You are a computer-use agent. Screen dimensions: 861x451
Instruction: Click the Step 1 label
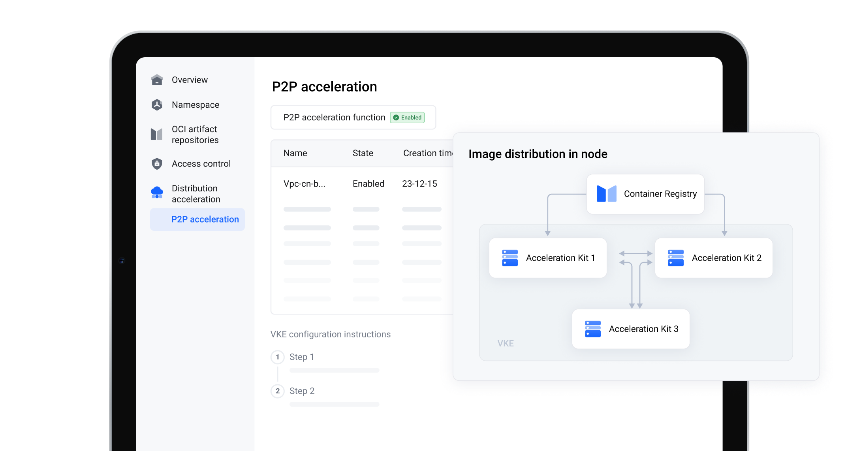click(x=302, y=357)
